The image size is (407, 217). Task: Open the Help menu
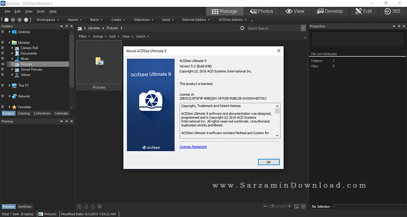click(x=53, y=11)
